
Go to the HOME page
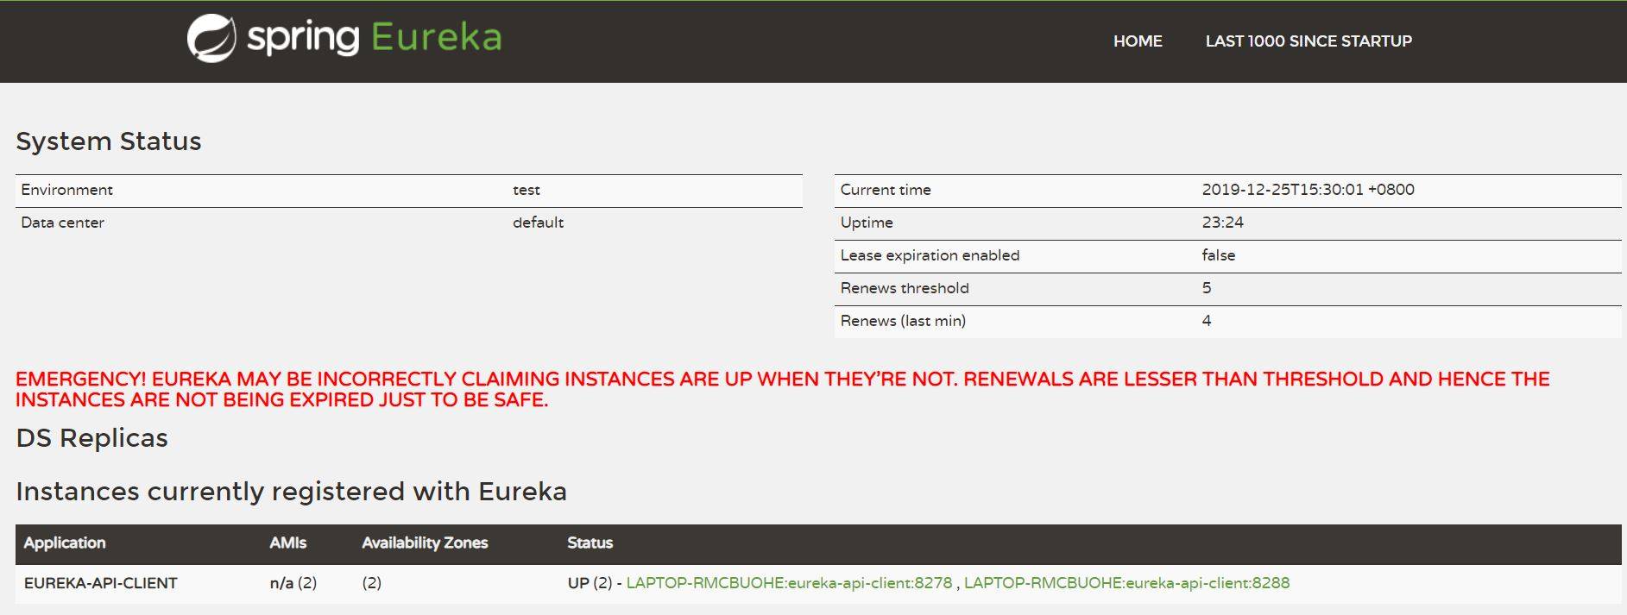(x=1137, y=41)
